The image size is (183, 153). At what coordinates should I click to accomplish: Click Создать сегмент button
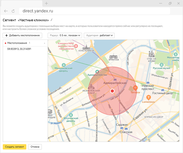[14, 147]
